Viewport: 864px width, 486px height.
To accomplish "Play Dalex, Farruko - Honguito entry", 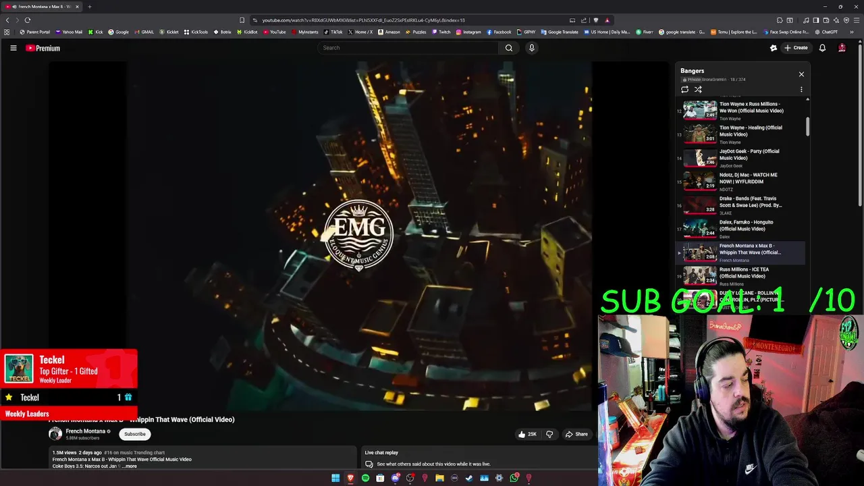I will tap(740, 228).
